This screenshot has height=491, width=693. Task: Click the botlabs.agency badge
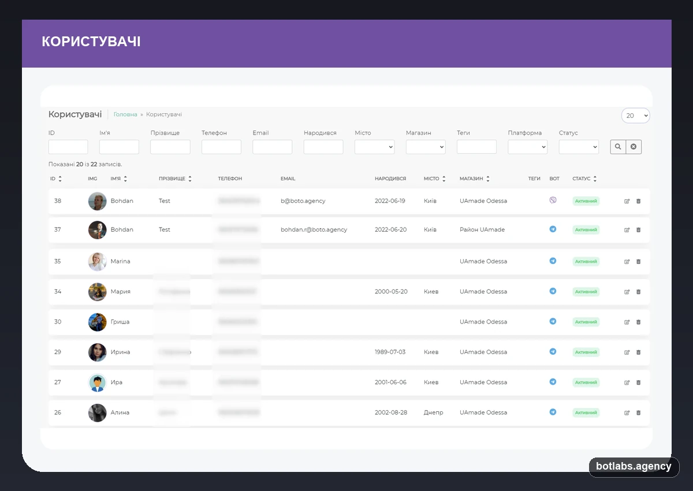coord(634,467)
